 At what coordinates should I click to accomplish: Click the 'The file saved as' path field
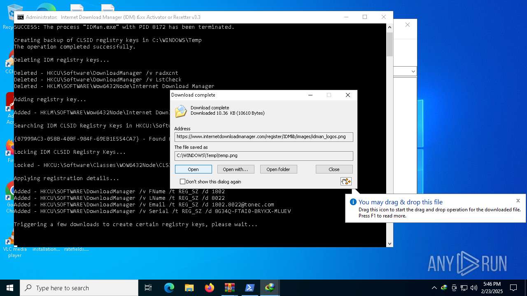263,156
